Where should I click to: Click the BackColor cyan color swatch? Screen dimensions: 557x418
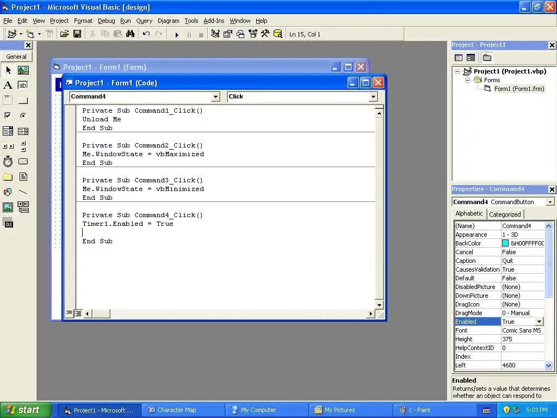[505, 243]
